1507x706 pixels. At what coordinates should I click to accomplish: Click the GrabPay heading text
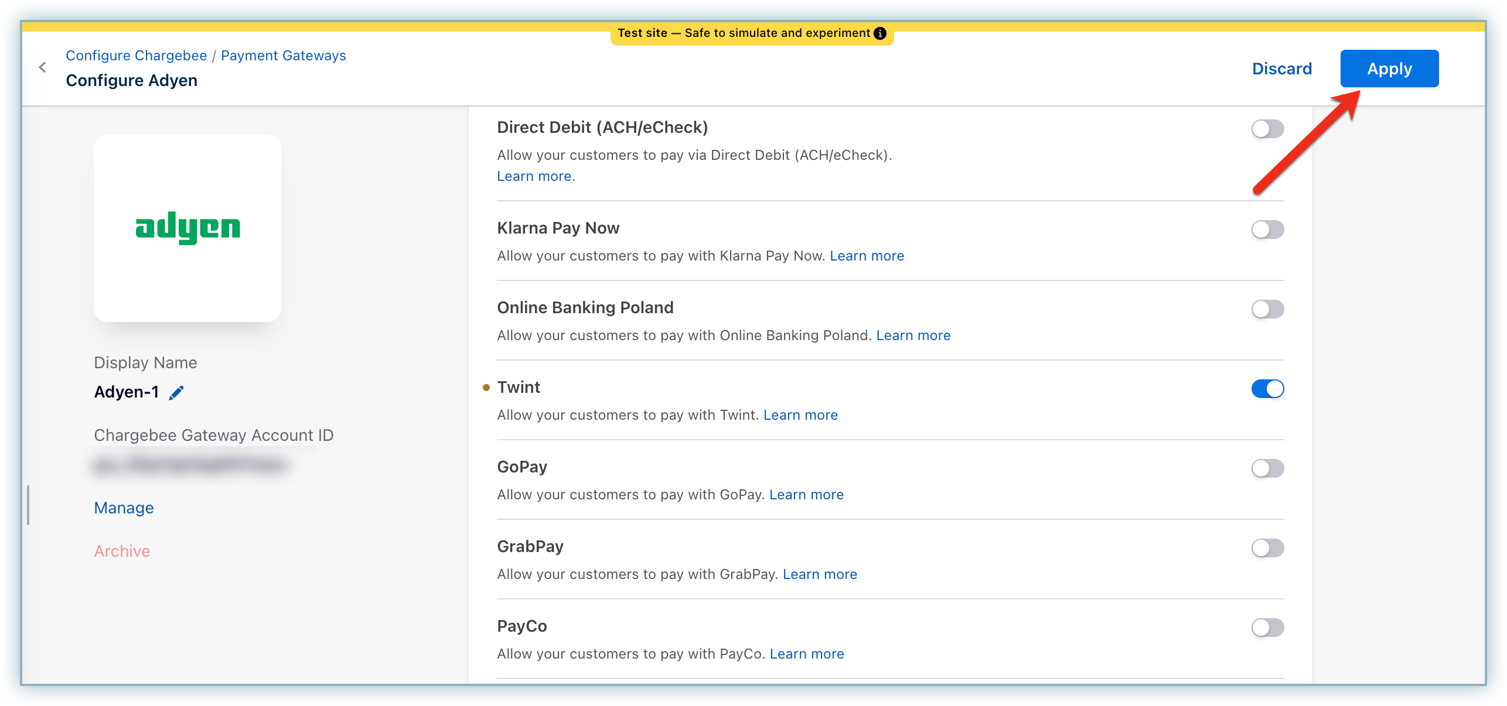(530, 547)
